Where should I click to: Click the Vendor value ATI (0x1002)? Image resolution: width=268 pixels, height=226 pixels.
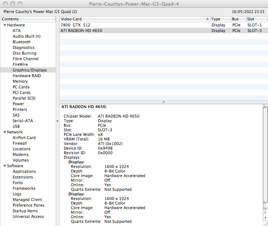point(110,144)
